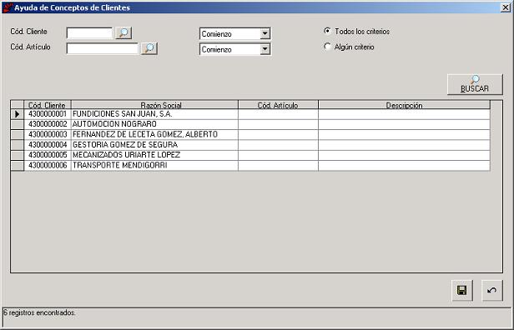
Task: Select the row indicator arrow of first record
Action: click(x=17, y=114)
